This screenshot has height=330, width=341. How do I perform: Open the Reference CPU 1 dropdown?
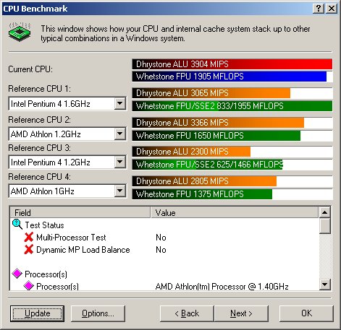[x=119, y=103]
